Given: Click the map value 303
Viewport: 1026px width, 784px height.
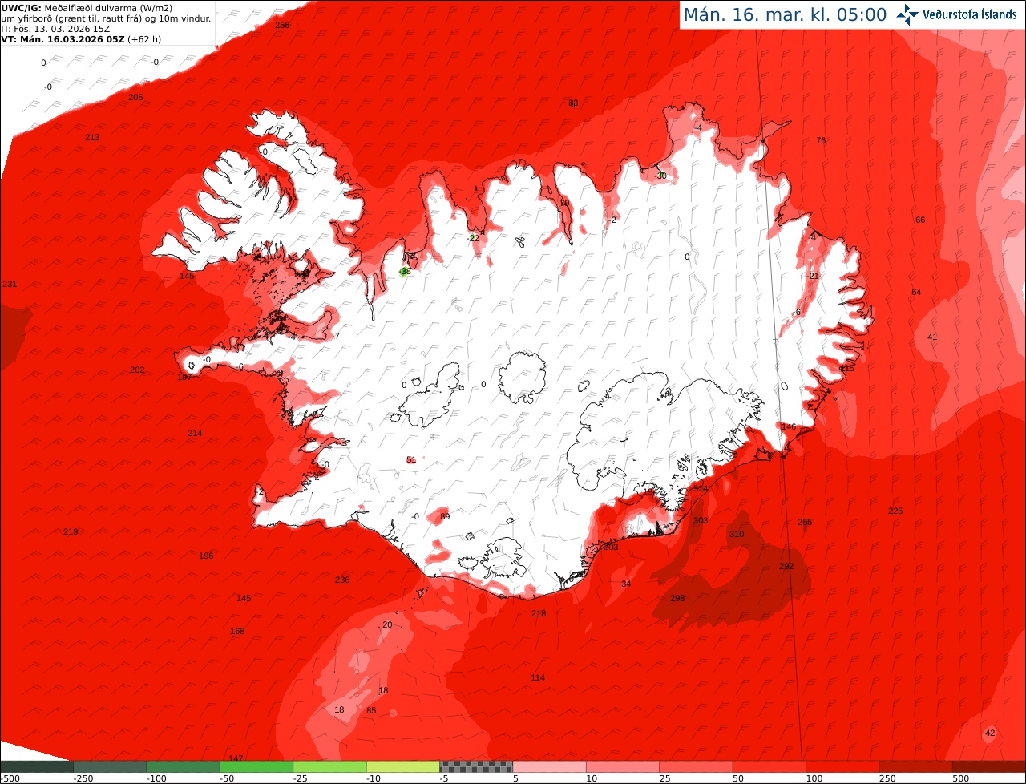Looking at the screenshot, I should click(x=701, y=520).
